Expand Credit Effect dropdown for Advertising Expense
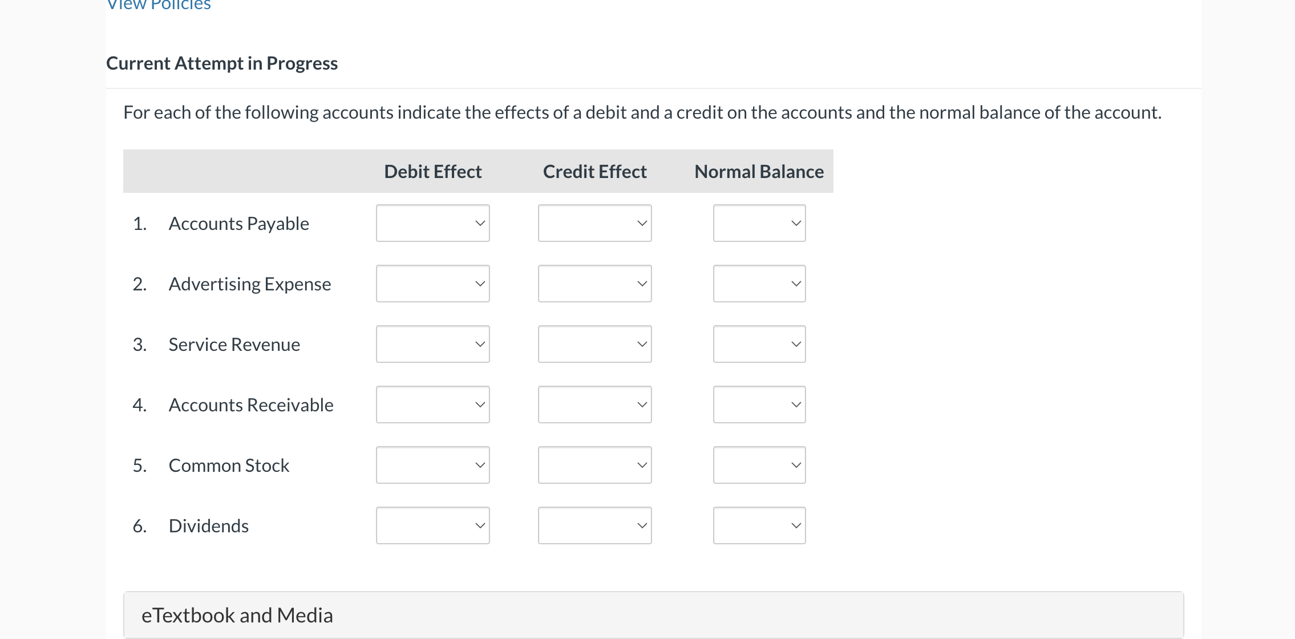 (594, 284)
